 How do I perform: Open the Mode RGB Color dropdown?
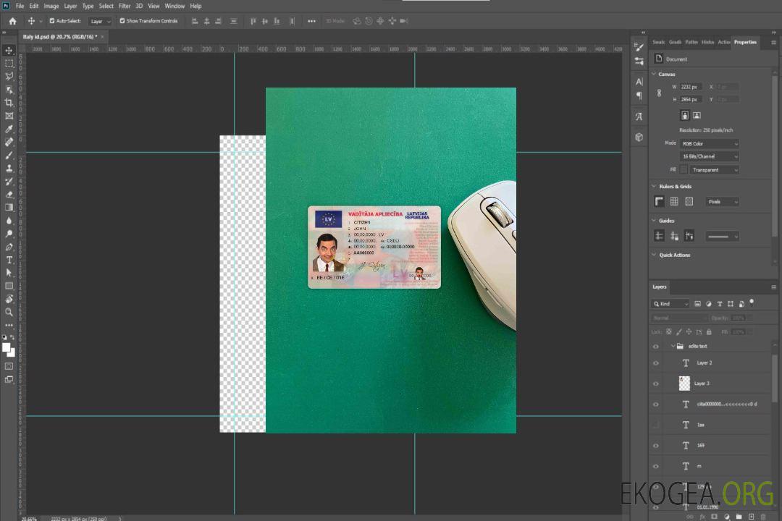click(709, 143)
